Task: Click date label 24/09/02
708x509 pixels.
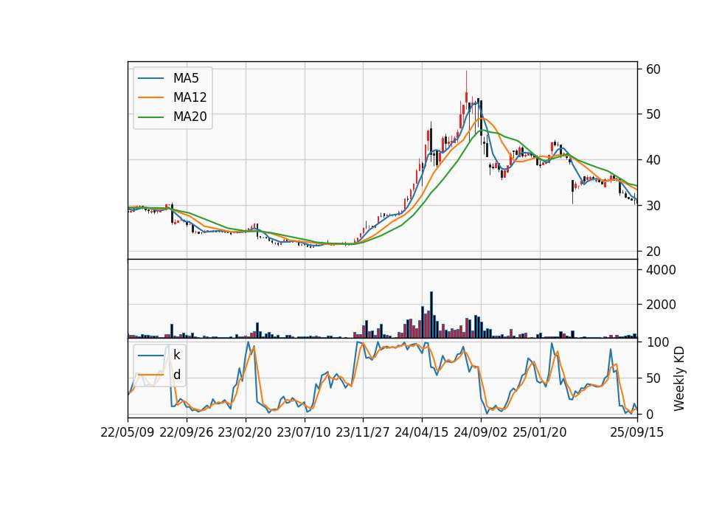Action: [x=480, y=432]
